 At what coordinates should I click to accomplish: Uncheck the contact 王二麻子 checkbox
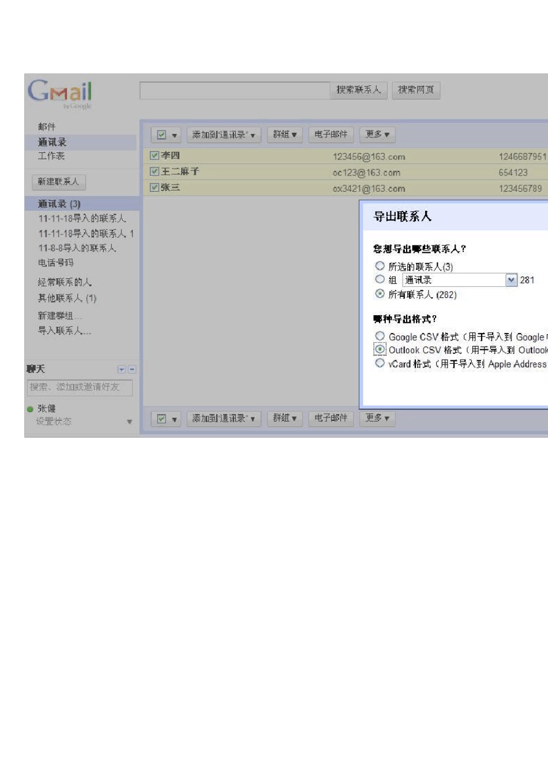(154, 171)
